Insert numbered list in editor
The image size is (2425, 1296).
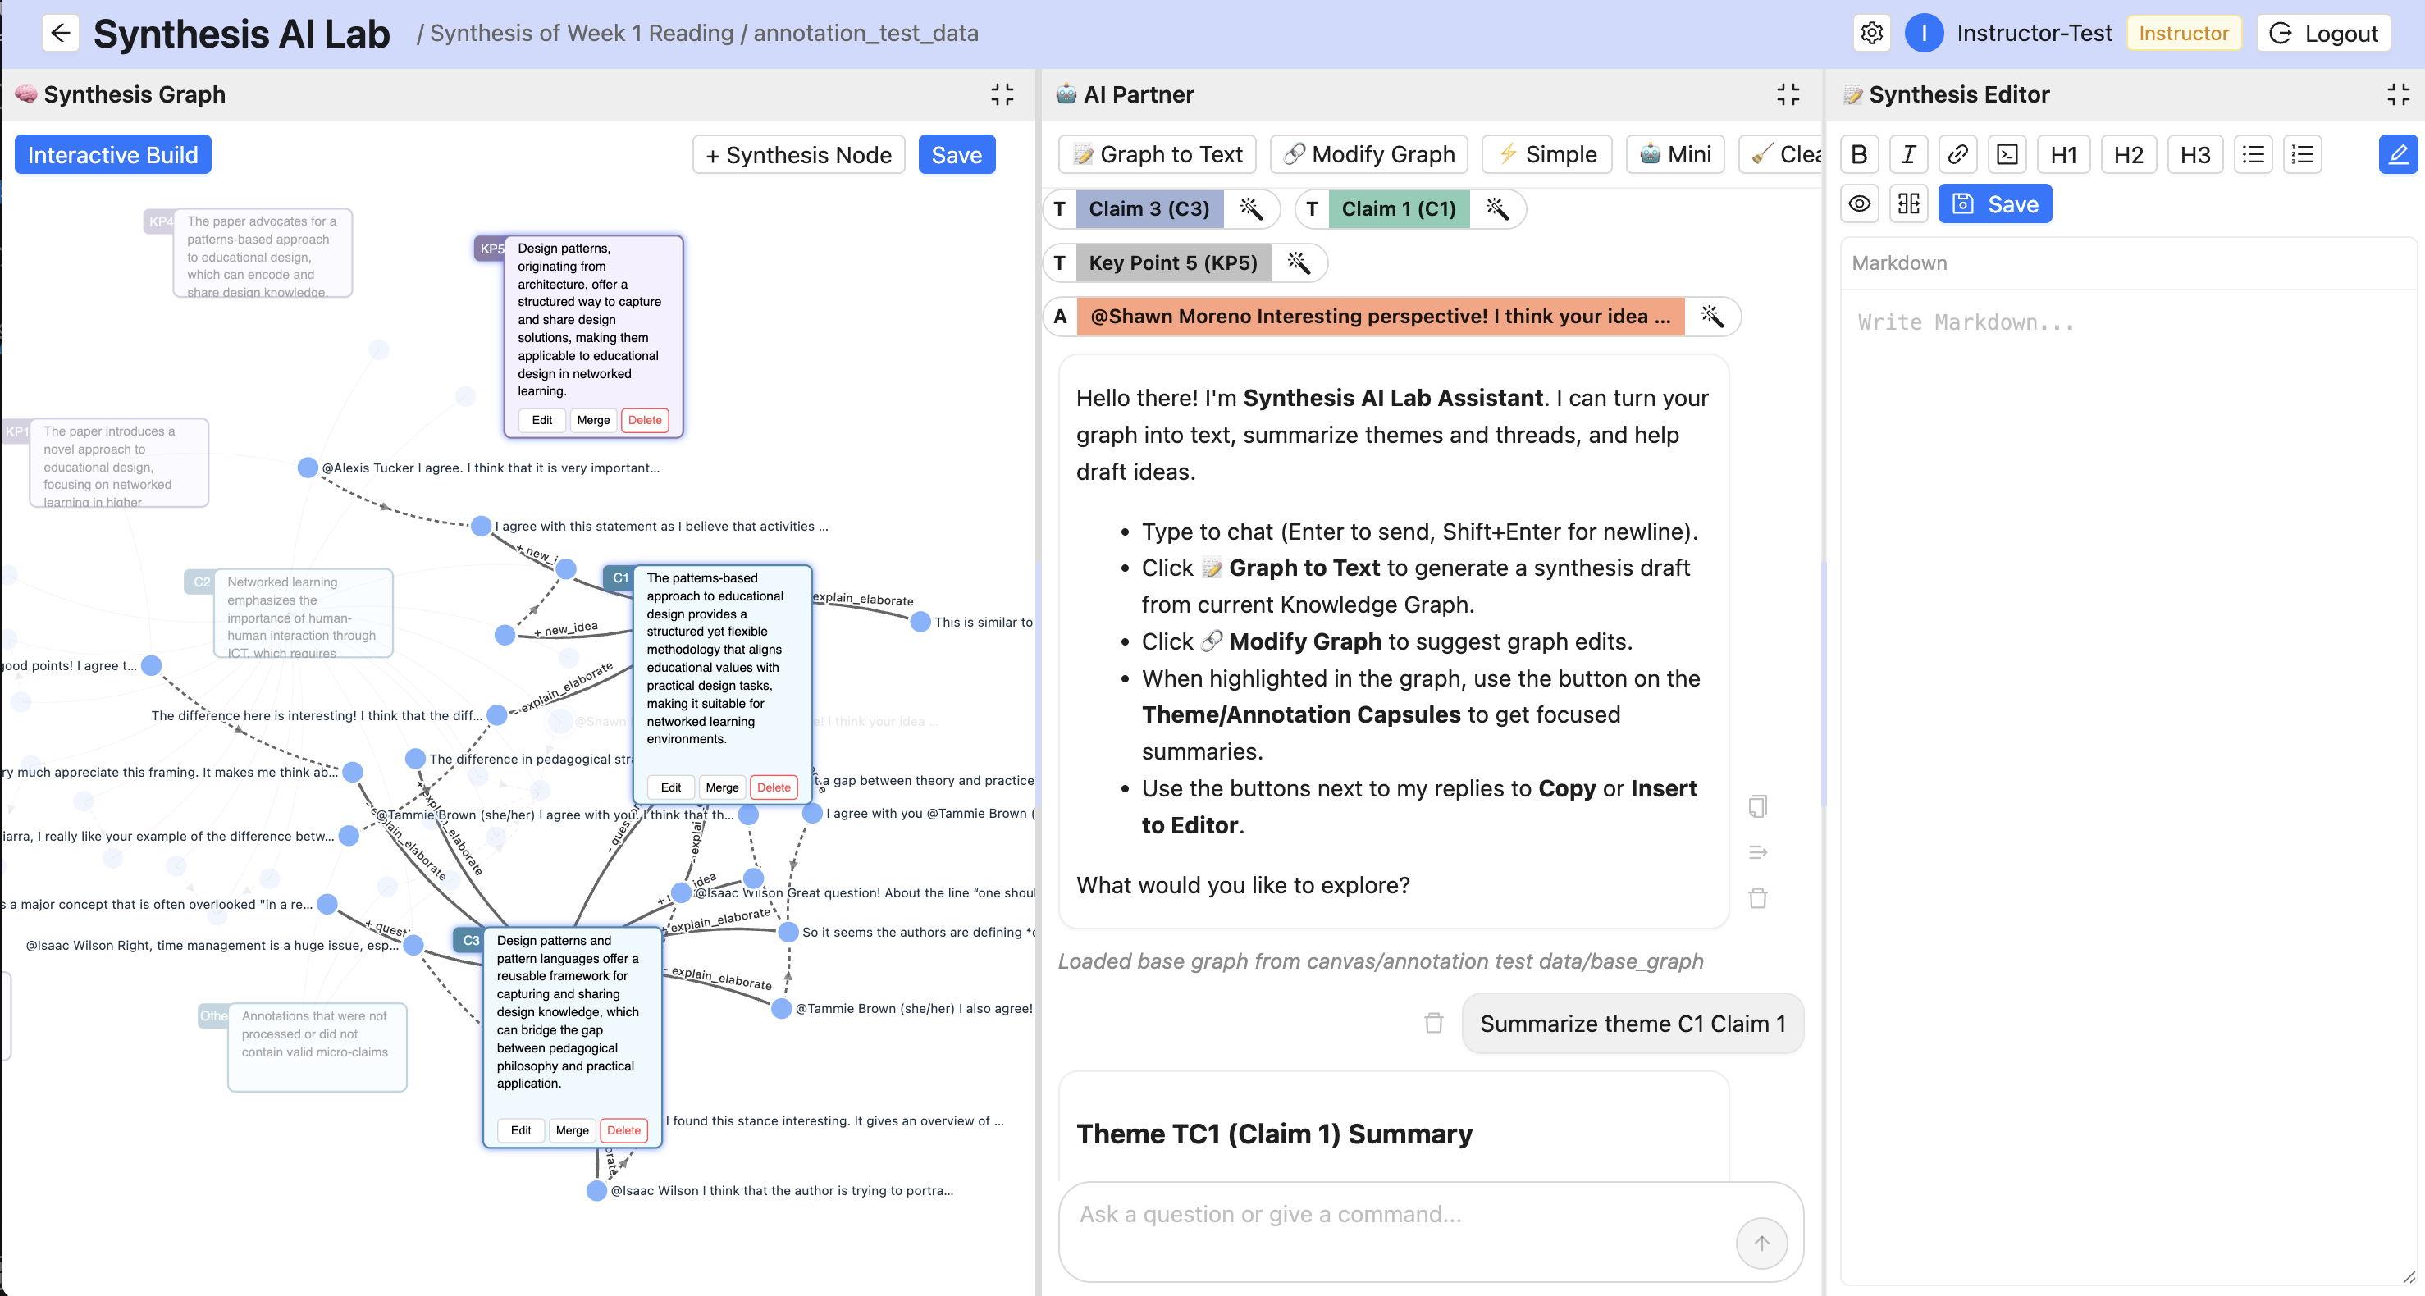click(x=2303, y=154)
